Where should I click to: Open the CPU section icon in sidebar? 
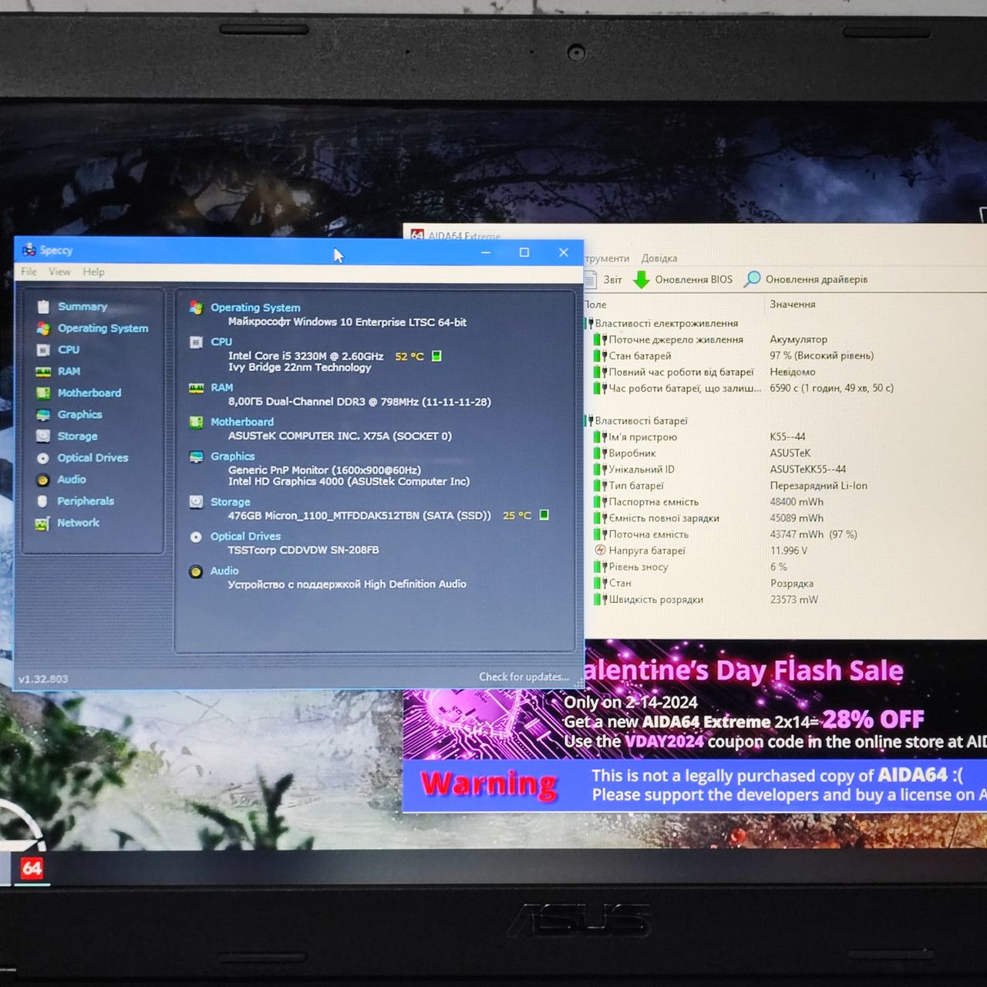(43, 350)
